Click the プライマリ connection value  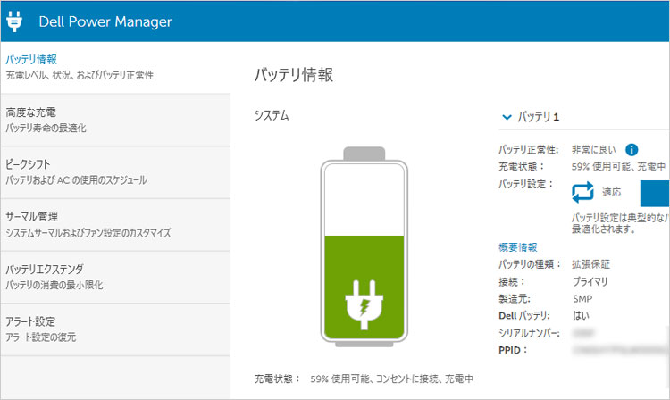click(x=590, y=282)
